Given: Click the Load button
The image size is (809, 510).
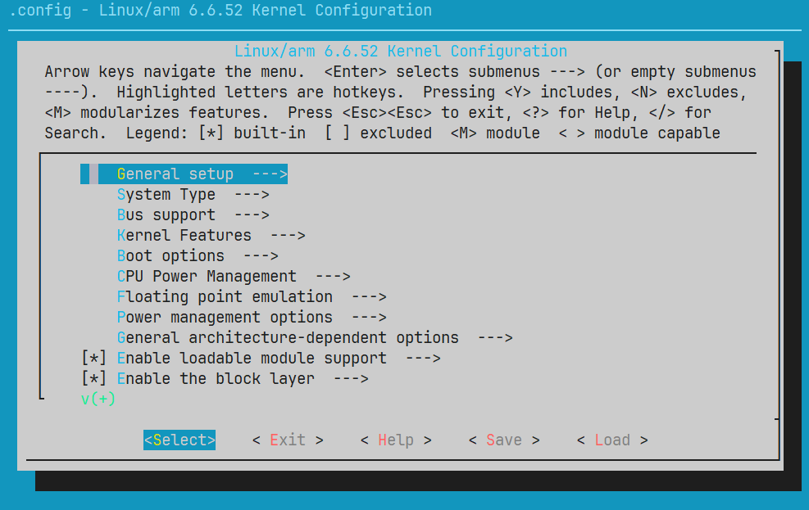Looking at the screenshot, I should point(612,440).
